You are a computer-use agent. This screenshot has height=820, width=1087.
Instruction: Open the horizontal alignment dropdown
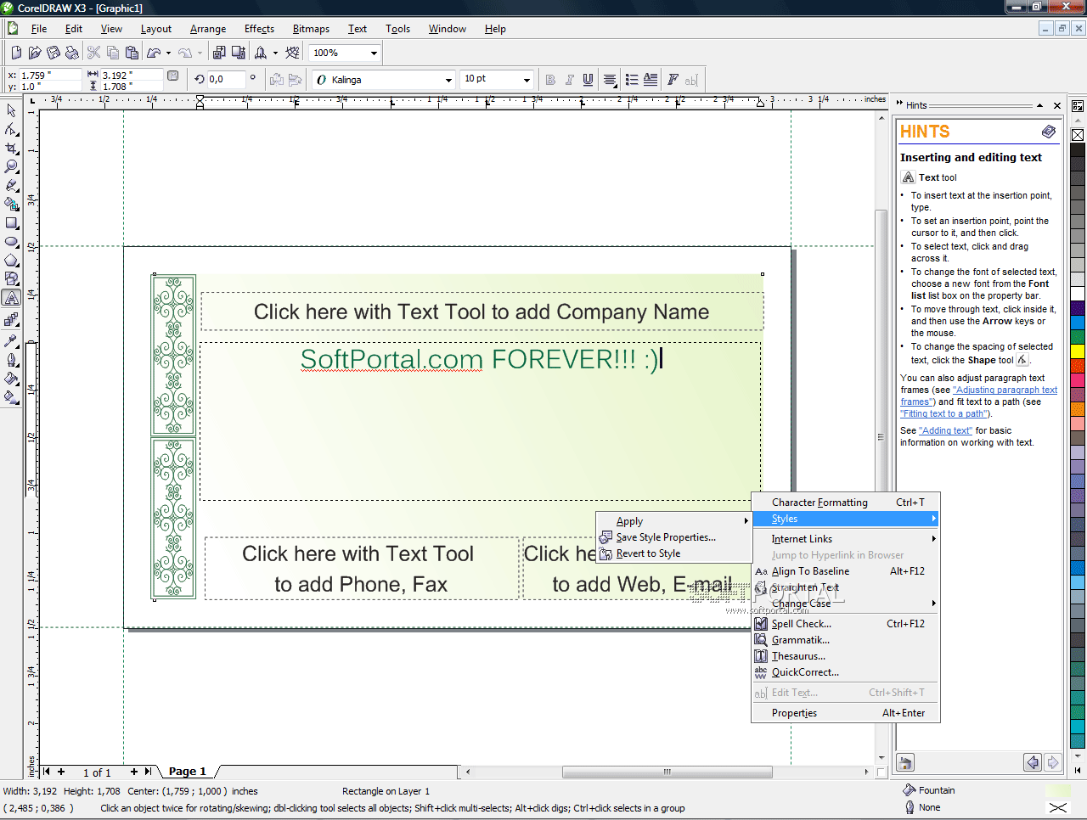(x=610, y=80)
